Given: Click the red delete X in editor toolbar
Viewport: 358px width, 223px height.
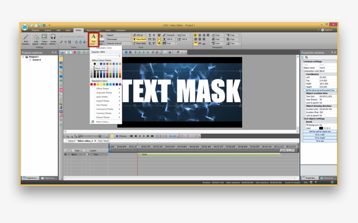Looking at the screenshot, I should coord(75,52).
